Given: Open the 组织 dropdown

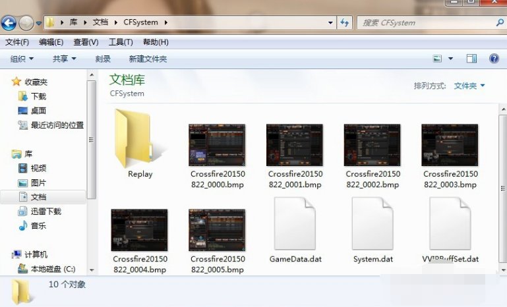Looking at the screenshot, I should coord(22,59).
